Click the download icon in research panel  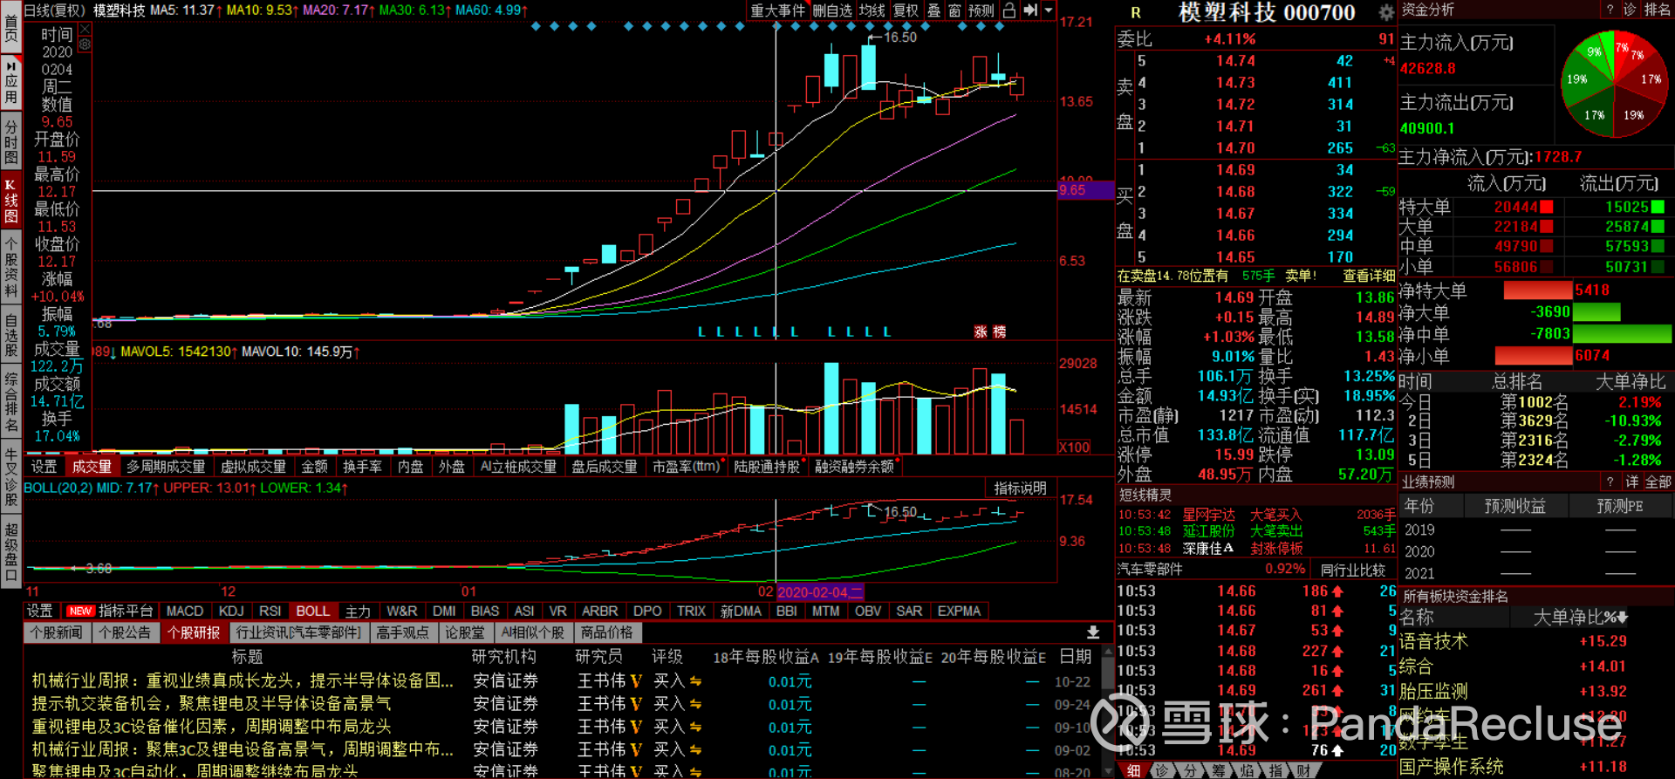[1092, 632]
